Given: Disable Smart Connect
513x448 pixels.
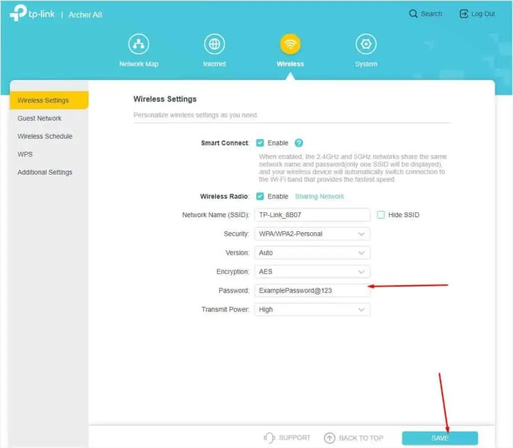Looking at the screenshot, I should (260, 143).
